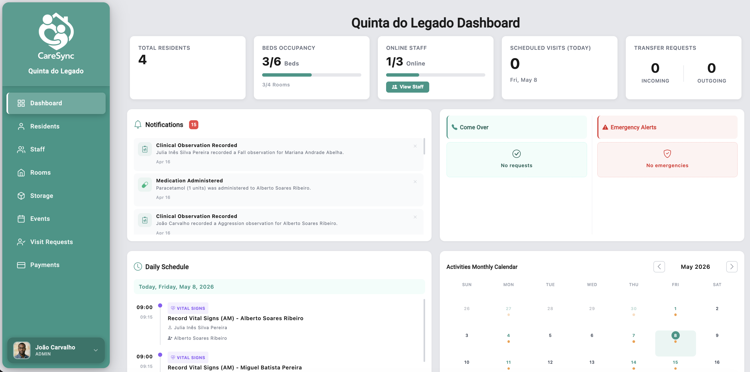Image resolution: width=750 pixels, height=372 pixels.
Task: Click the Dashboard grid icon
Action: (21, 103)
